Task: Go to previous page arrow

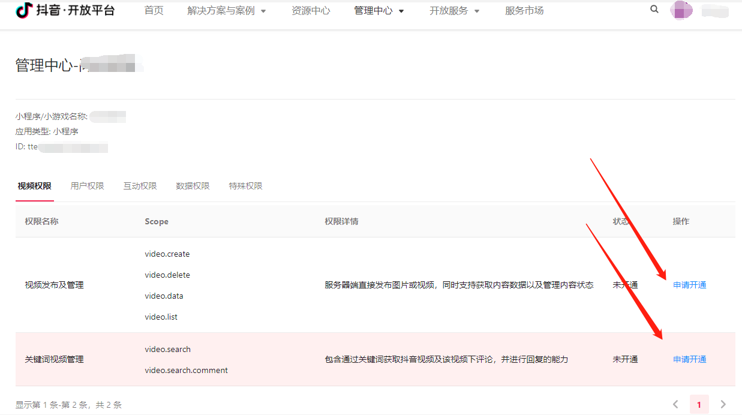Action: [675, 405]
